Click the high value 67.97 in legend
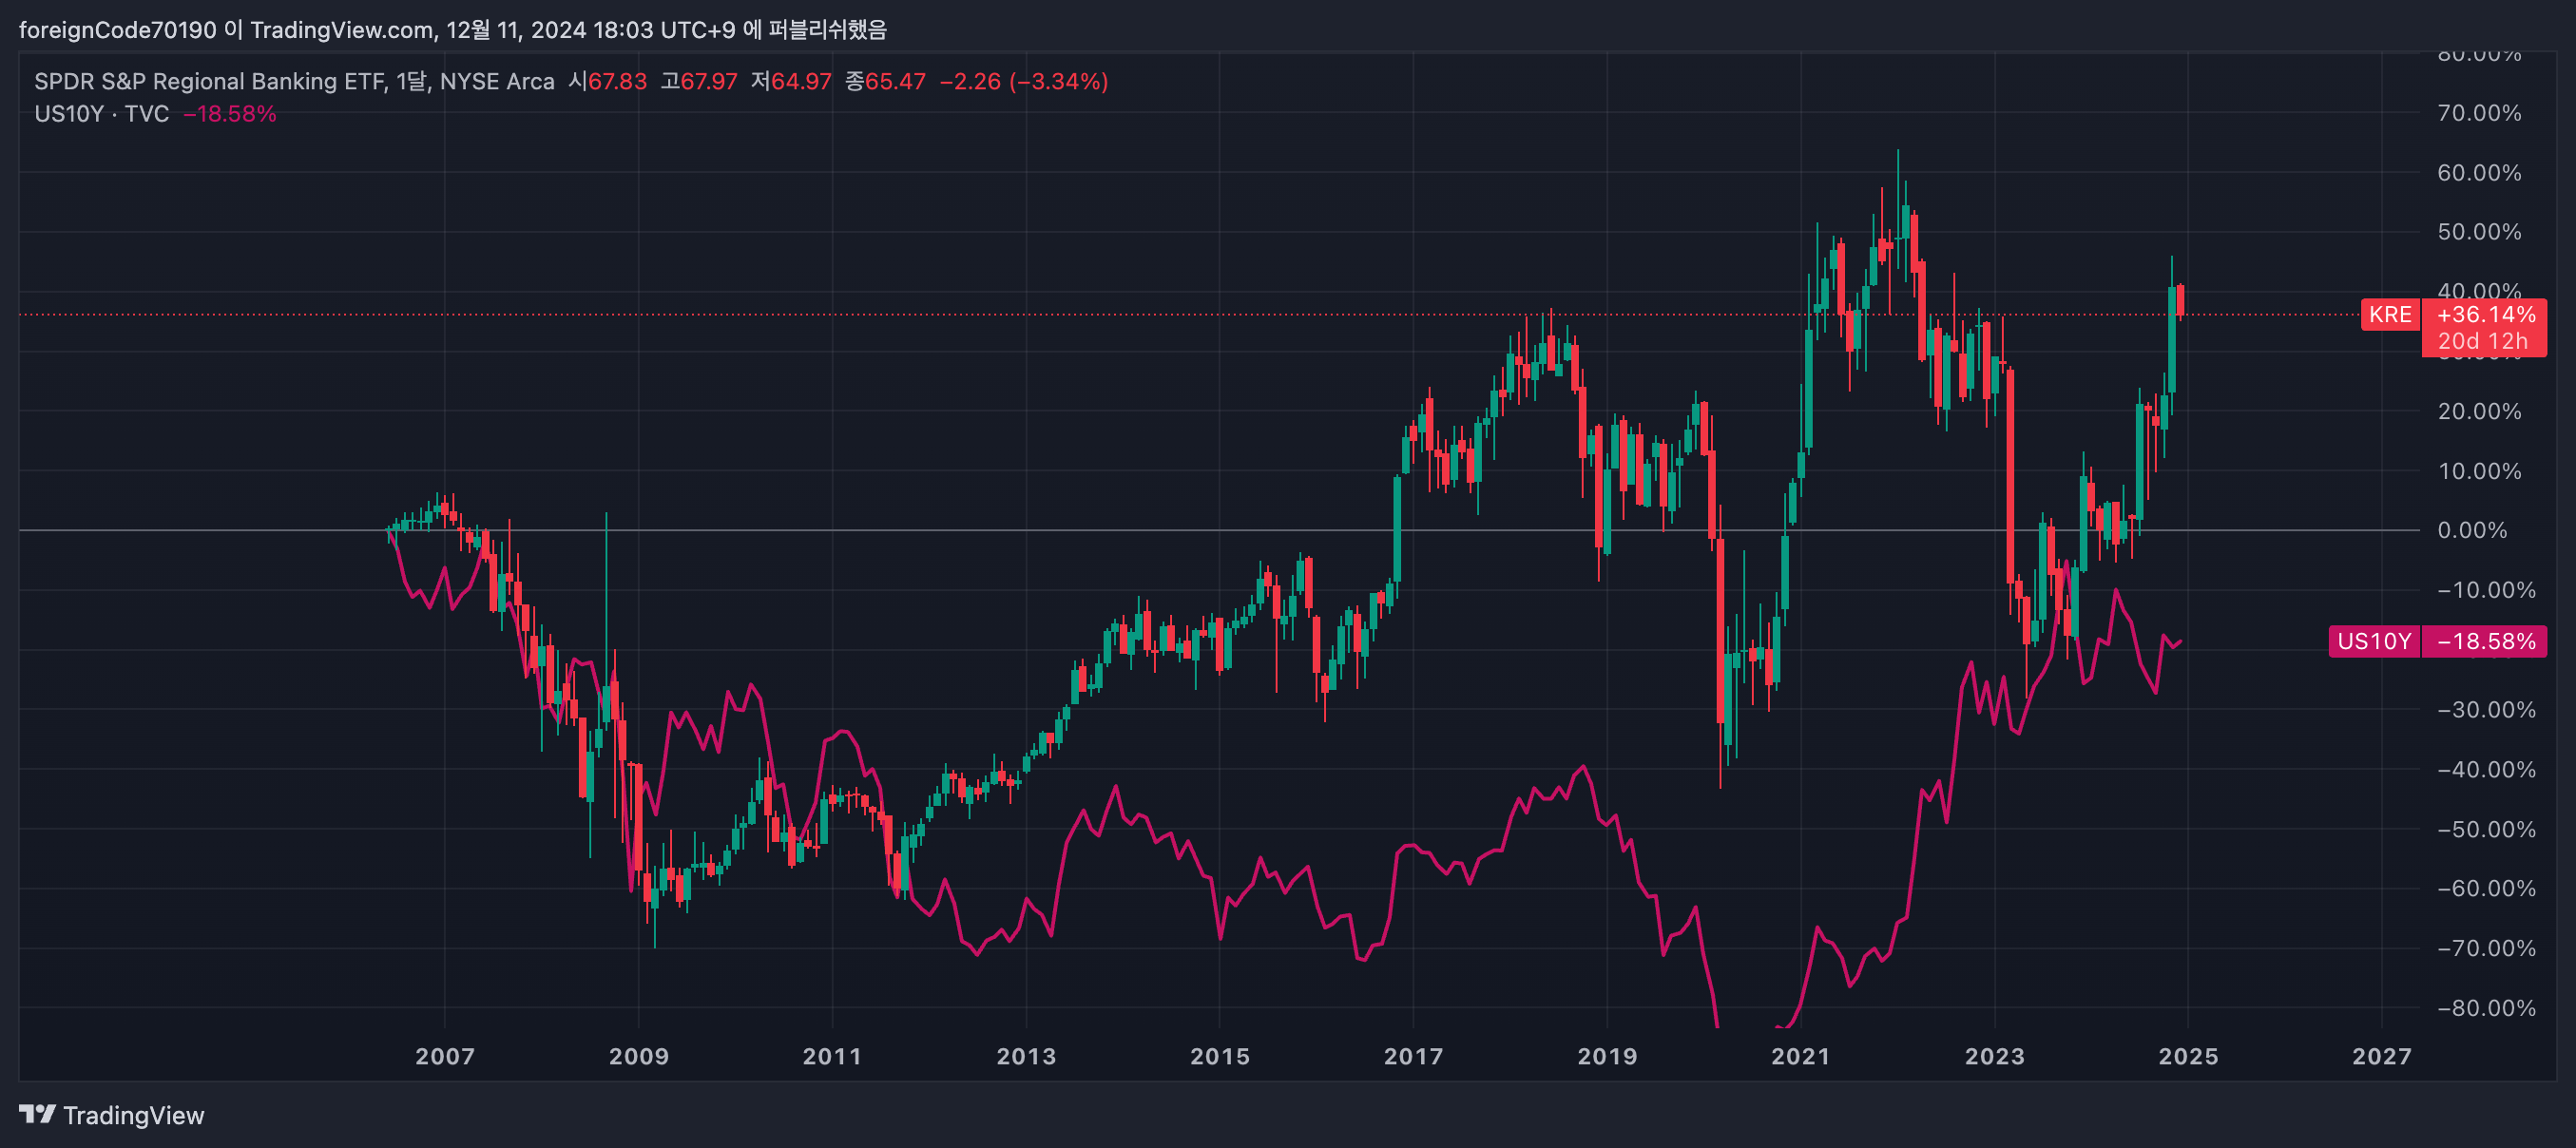 709,81
